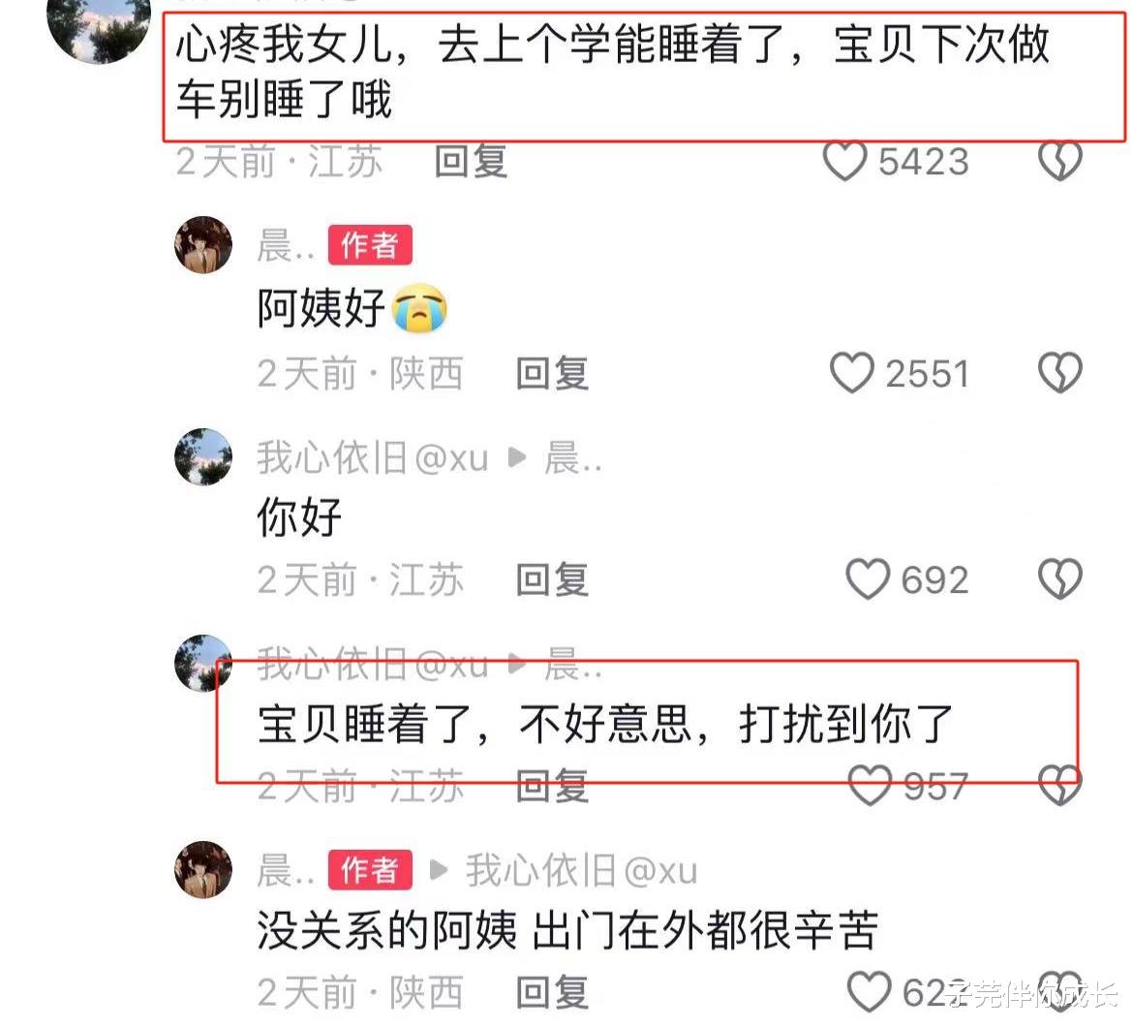This screenshot has width=1133, height=1028.
Task: Tap 回复 under the 阿姨好 comment
Action: click(553, 374)
